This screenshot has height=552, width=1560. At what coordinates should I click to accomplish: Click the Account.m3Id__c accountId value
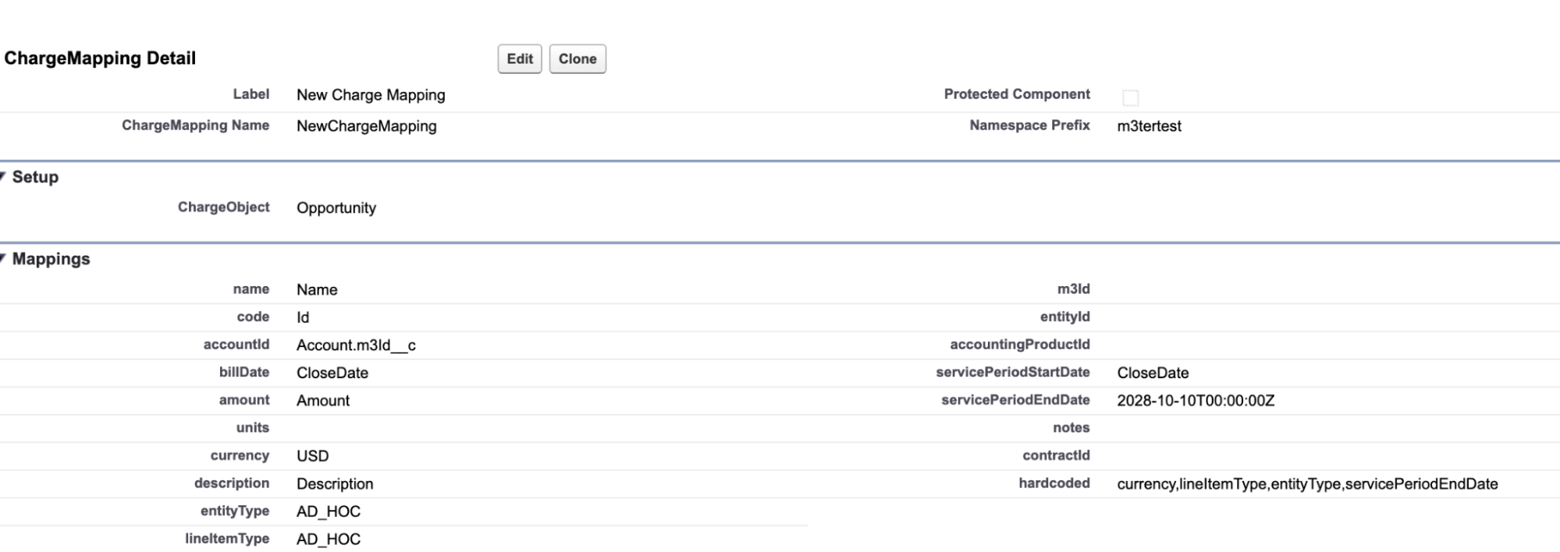[x=356, y=345]
